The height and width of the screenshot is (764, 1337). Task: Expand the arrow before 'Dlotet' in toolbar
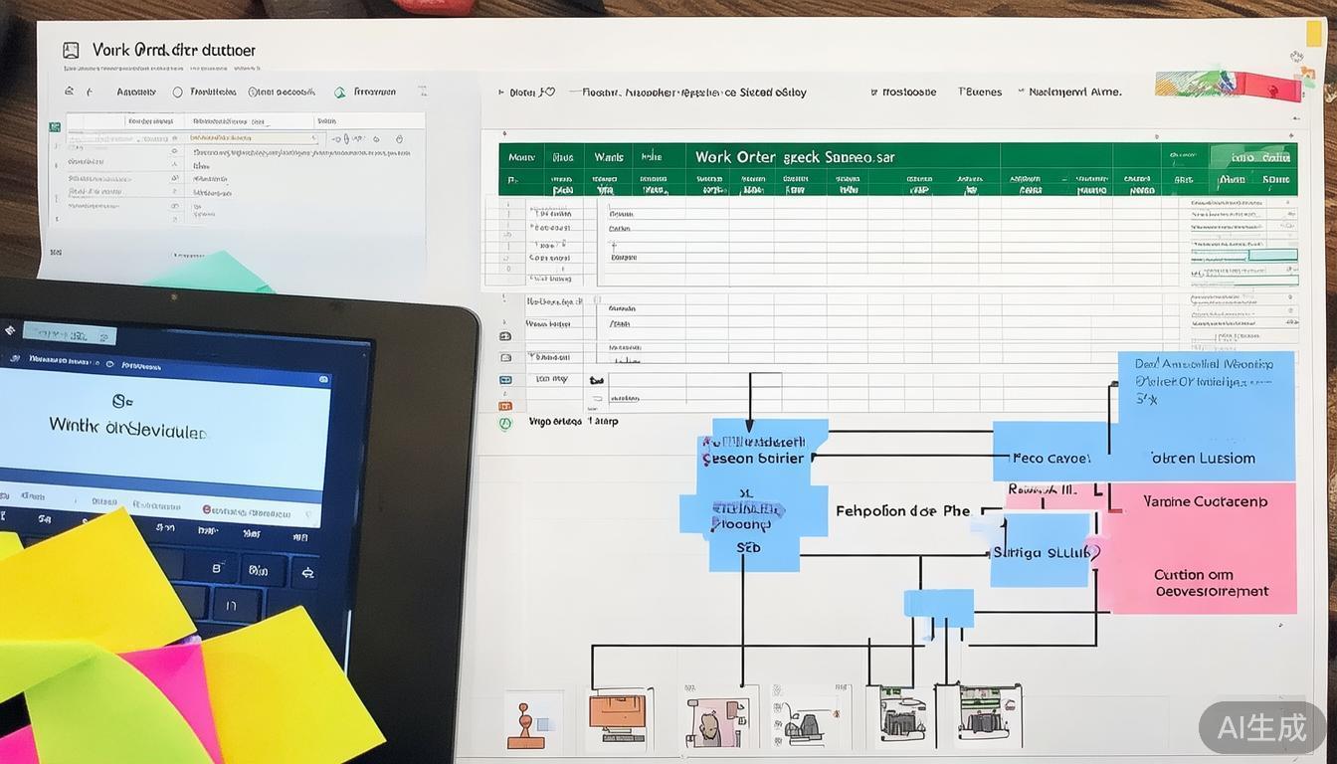(501, 92)
